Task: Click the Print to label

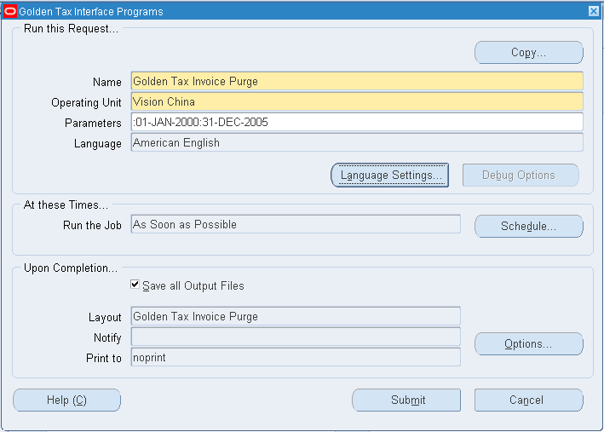Action: [x=104, y=358]
